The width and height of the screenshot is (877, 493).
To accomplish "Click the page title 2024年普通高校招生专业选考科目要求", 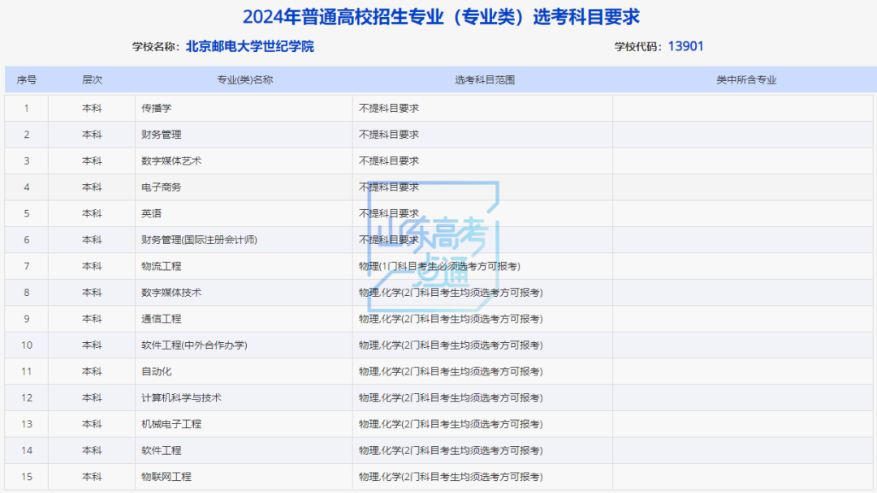I will pyautogui.click(x=438, y=14).
